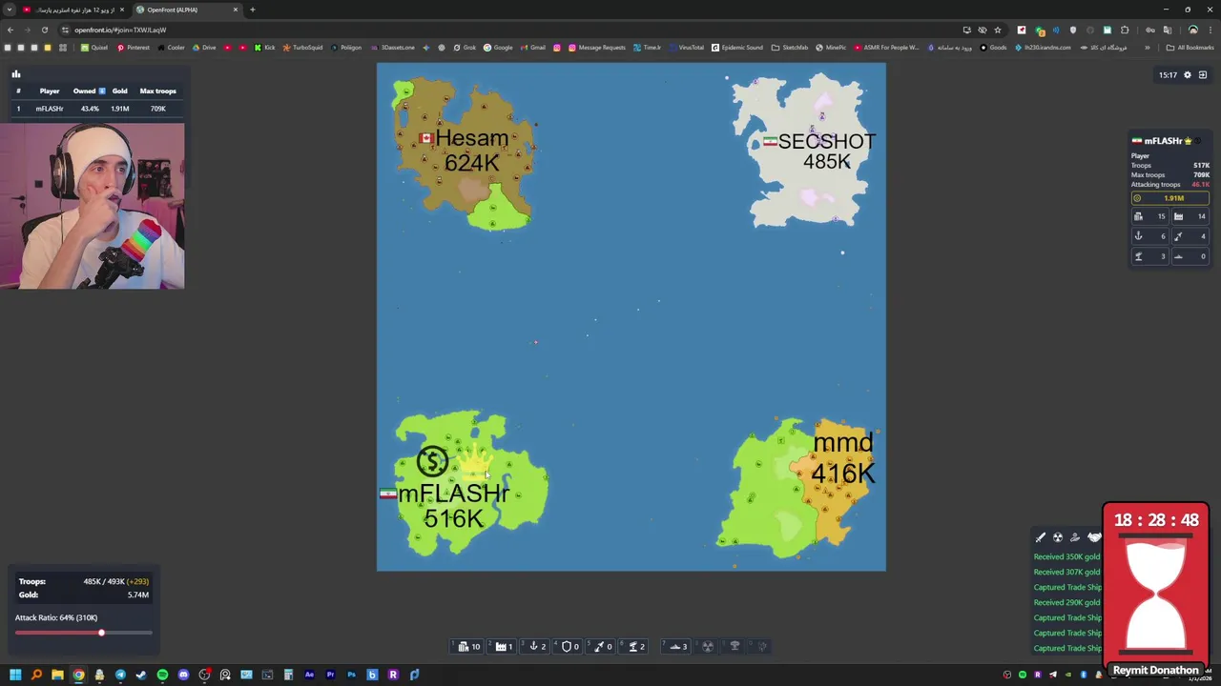The width and height of the screenshot is (1221, 686).
Task: Click the dollar gold icon on mFLASHr island
Action: click(432, 462)
